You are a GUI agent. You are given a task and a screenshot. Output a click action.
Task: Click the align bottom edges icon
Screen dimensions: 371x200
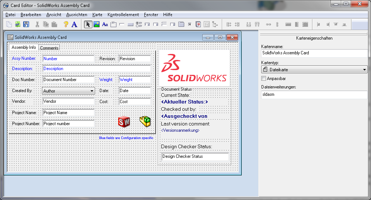pyautogui.click(x=249, y=24)
